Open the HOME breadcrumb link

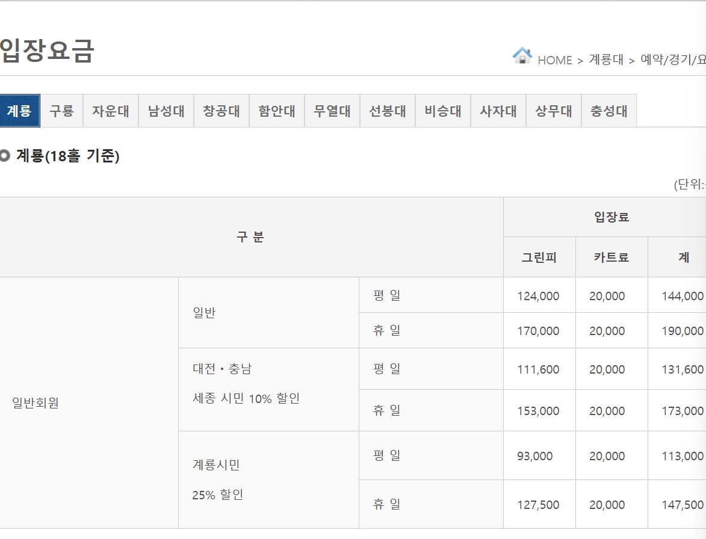(554, 60)
